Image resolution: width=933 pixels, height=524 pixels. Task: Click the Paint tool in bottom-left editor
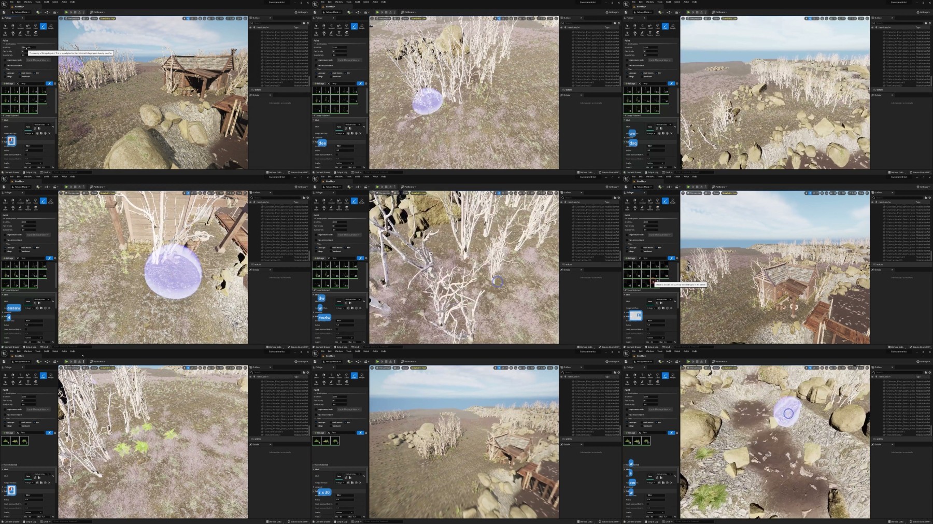[43, 376]
